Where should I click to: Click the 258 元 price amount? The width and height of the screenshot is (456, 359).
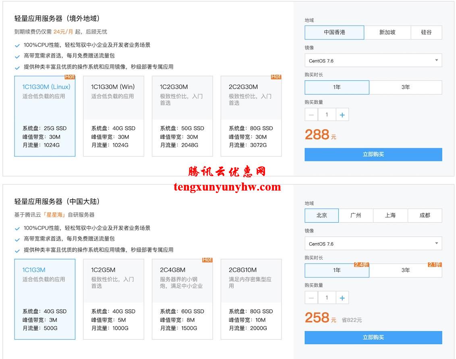321,318
